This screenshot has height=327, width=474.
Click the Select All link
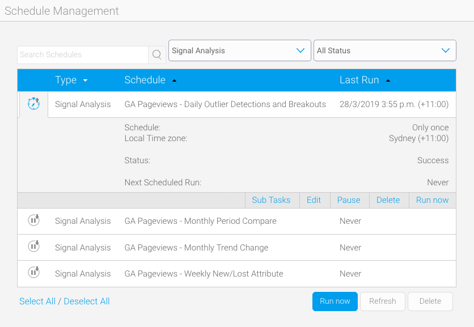coord(37,301)
